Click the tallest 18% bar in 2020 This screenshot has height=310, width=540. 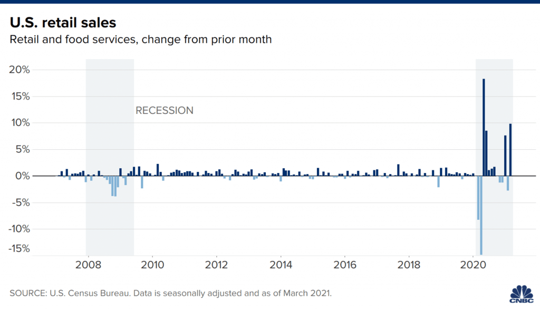coord(484,127)
